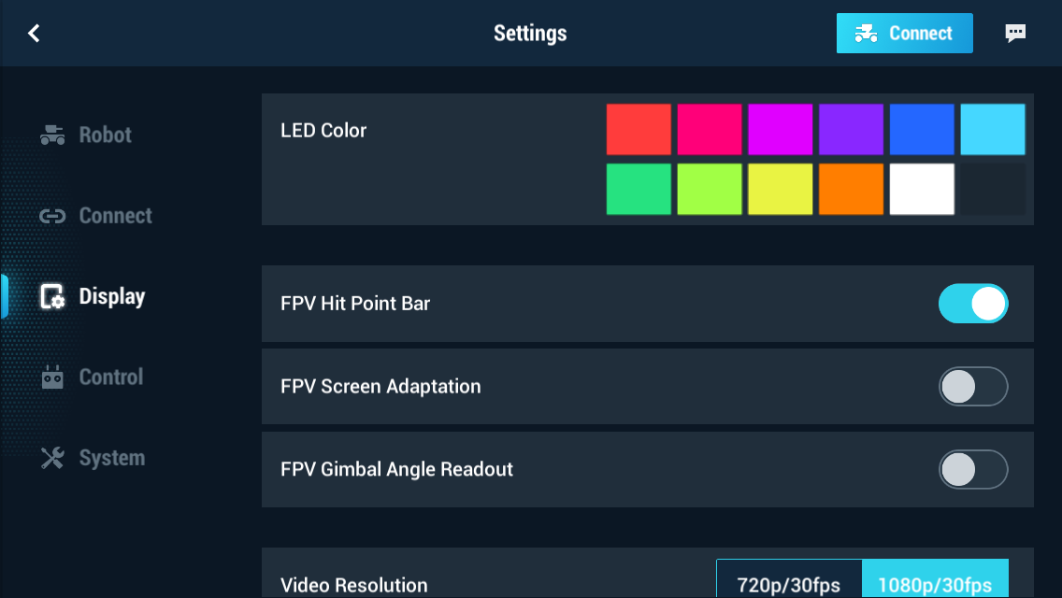Click the Display settings gear icon
Image resolution: width=1062 pixels, height=598 pixels.
tap(52, 296)
